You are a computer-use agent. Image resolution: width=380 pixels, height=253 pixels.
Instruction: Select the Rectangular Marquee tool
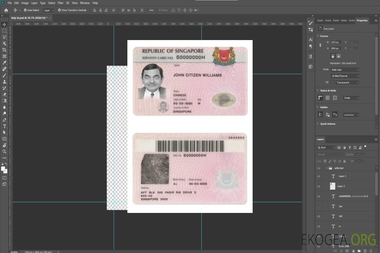4,31
